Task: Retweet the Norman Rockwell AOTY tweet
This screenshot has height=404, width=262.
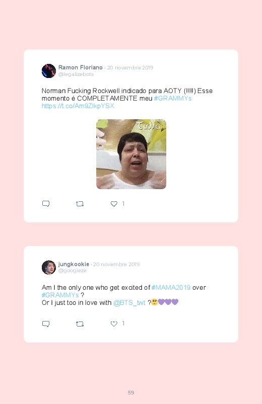Action: (x=80, y=204)
